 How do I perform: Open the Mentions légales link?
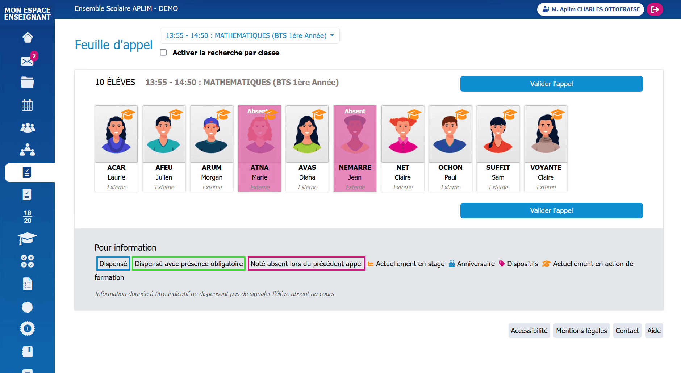(x=581, y=331)
